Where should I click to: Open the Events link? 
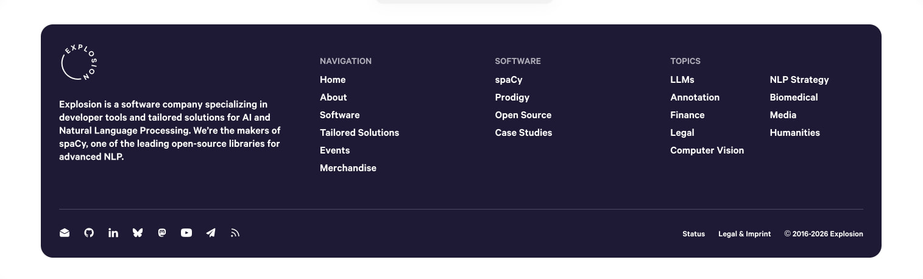click(335, 150)
